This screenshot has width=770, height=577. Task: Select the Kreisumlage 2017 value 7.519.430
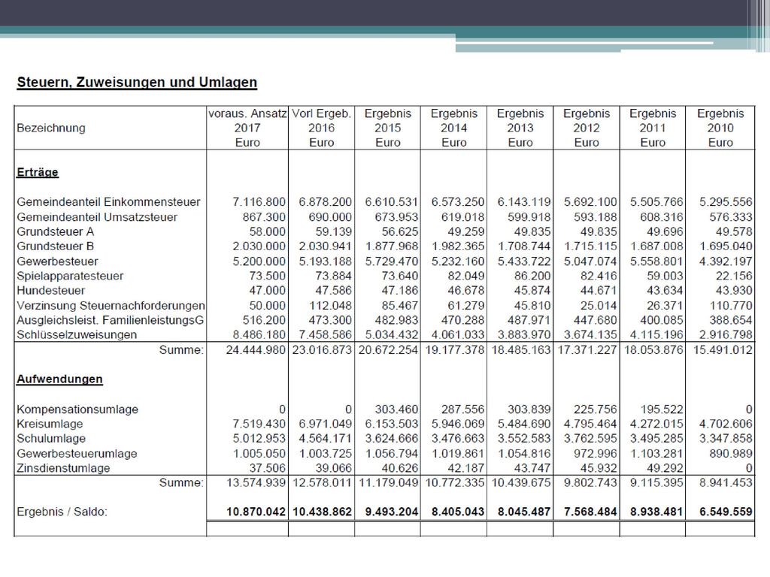coord(259,424)
